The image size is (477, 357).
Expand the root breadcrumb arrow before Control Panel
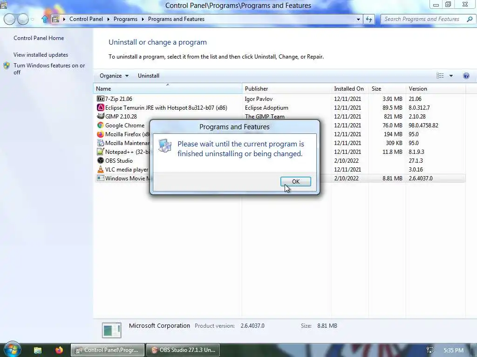[x=64, y=19]
